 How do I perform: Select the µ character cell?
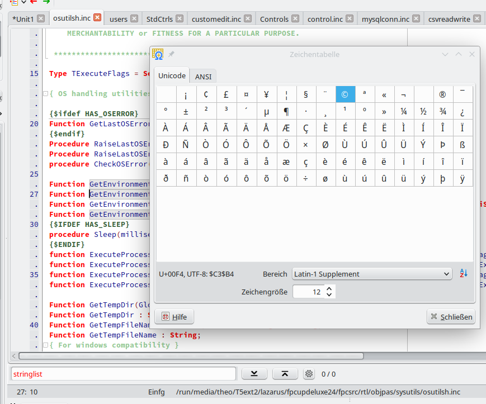pos(266,111)
